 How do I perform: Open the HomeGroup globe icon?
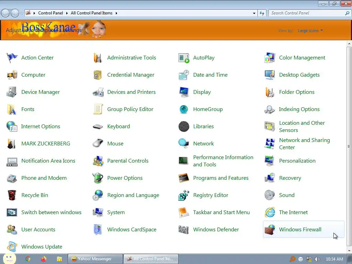[x=184, y=109]
